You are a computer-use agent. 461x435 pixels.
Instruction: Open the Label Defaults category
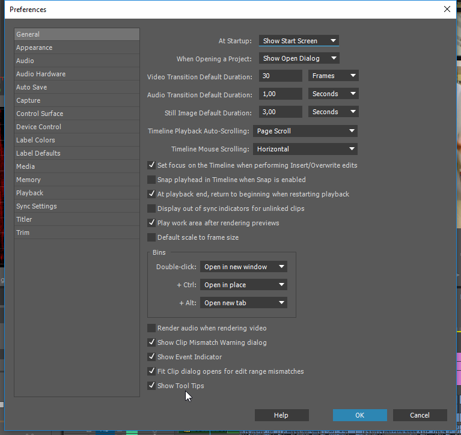click(x=77, y=153)
